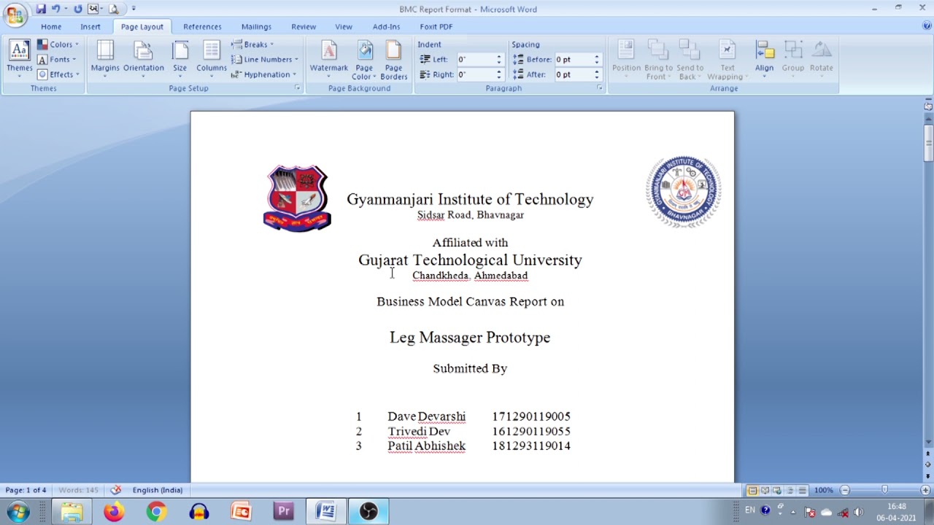Click the Words: 145 status indicator
The height and width of the screenshot is (525, 934).
point(78,490)
